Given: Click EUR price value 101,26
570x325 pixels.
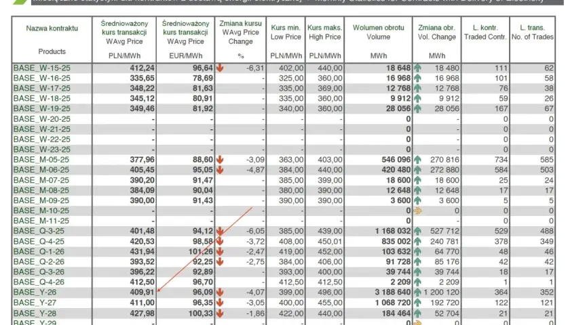Looking at the screenshot, I should click(201, 251).
